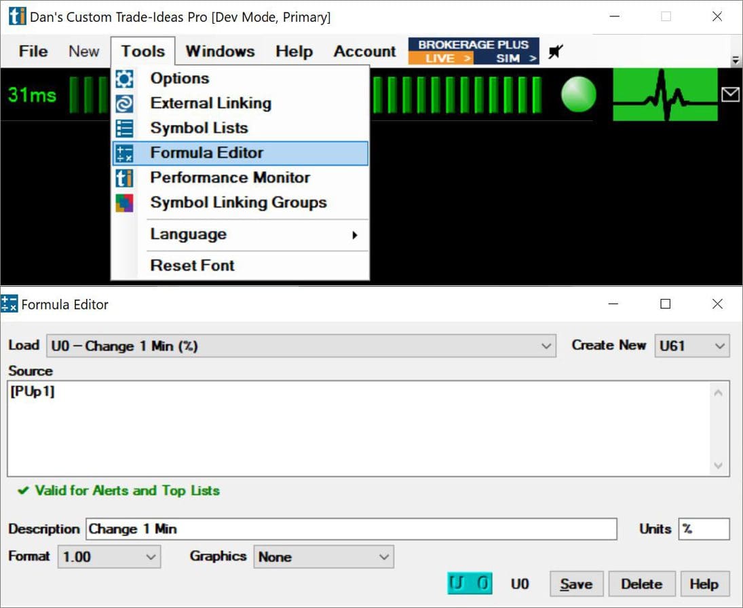Image resolution: width=743 pixels, height=608 pixels.
Task: Click the Save button
Action: (576, 584)
